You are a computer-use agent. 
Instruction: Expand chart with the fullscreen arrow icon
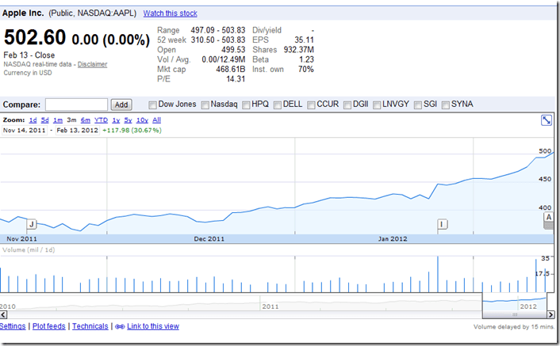[x=547, y=120]
